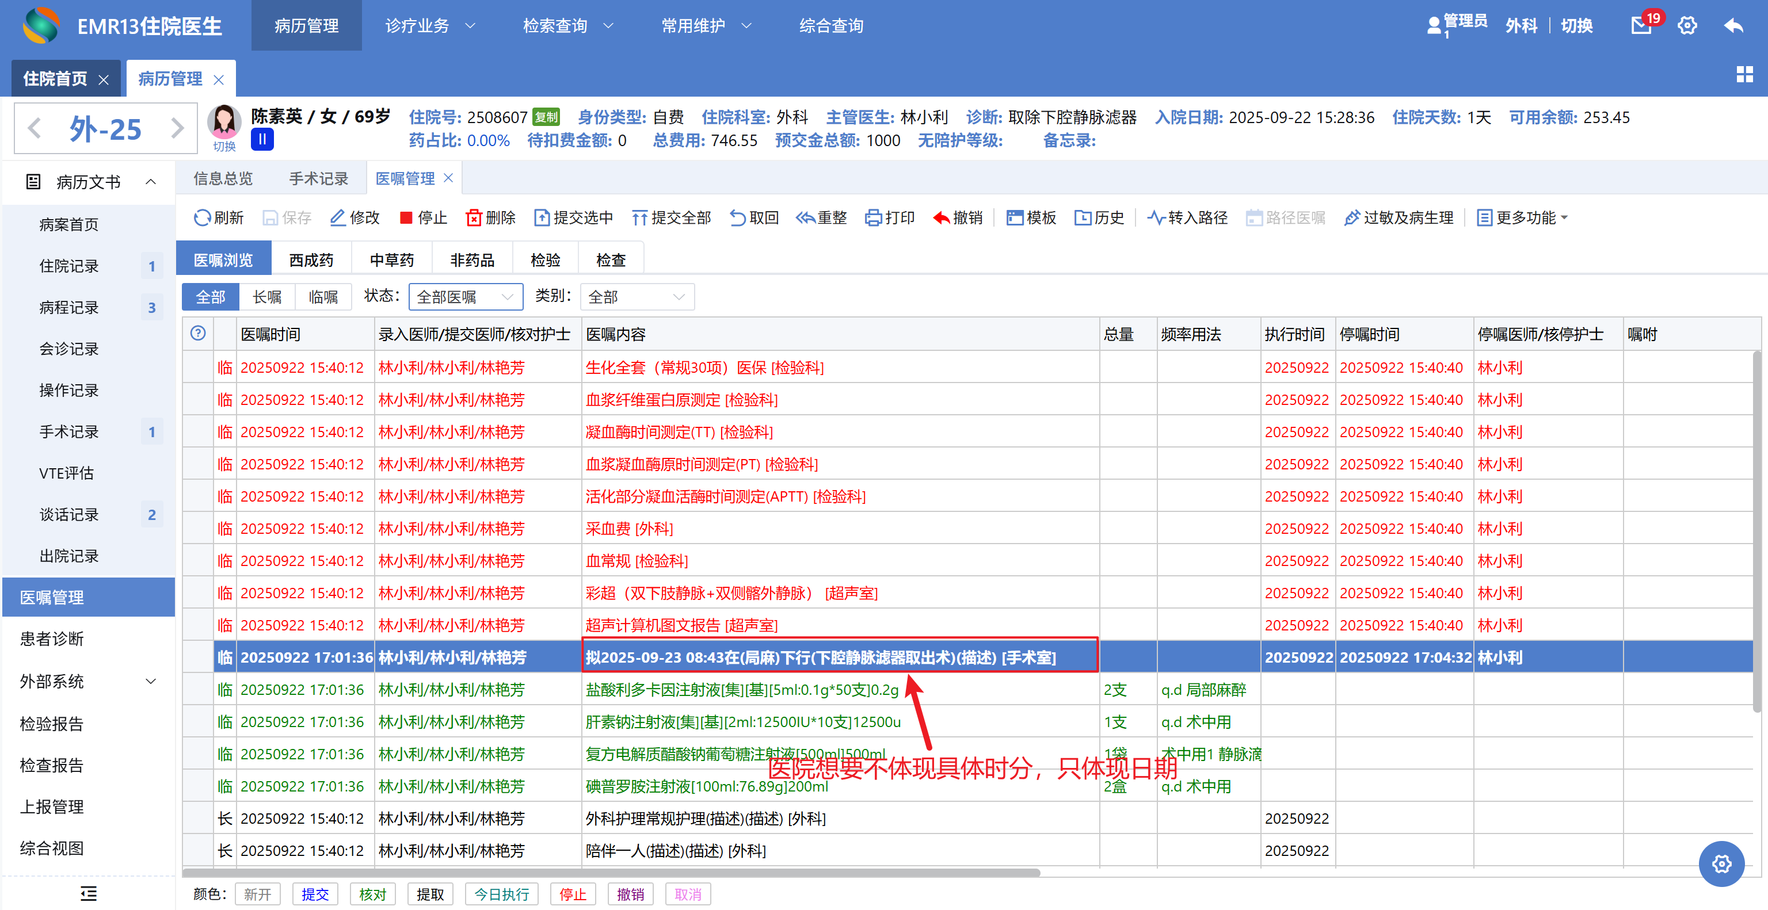Click the 停止 color legend swatch
The height and width of the screenshot is (910, 1768).
pyautogui.click(x=573, y=894)
